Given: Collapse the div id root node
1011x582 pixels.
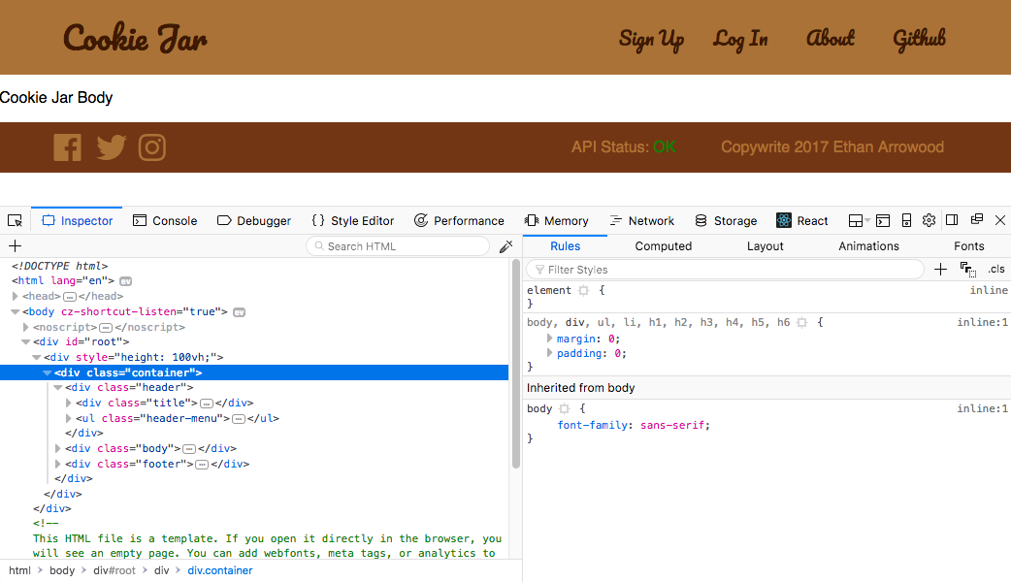Looking at the screenshot, I should click(x=26, y=341).
